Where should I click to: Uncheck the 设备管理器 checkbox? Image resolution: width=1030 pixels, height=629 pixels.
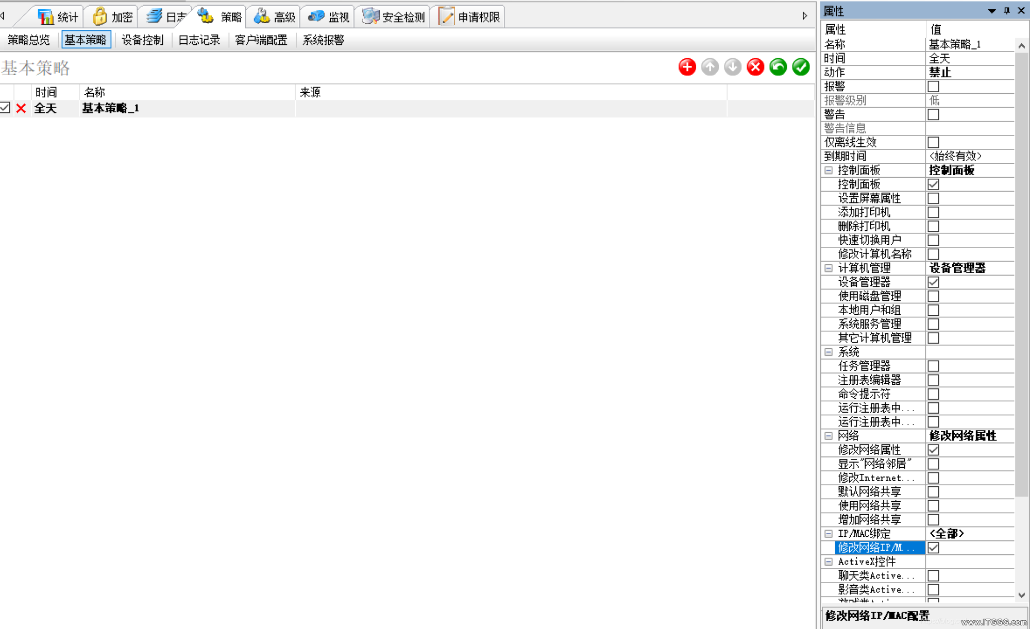[933, 282]
